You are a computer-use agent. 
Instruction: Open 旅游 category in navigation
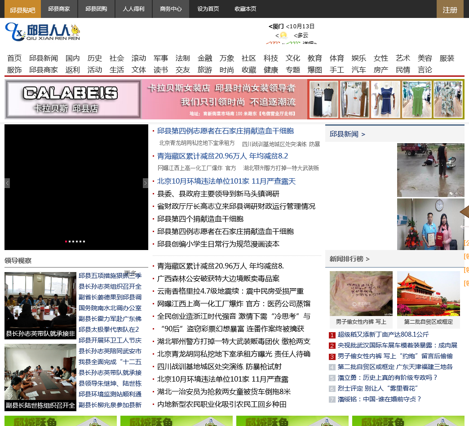coord(205,70)
